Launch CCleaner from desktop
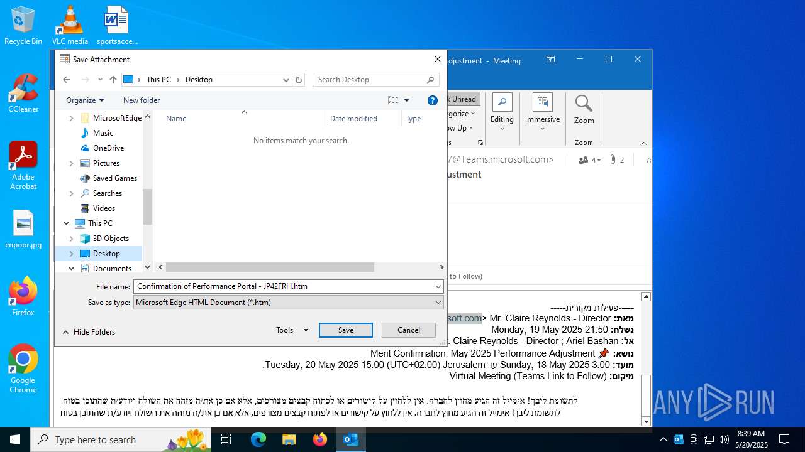Screen dimensions: 805x452 coord(23,94)
